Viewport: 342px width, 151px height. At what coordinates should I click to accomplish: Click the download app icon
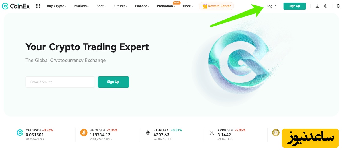(x=317, y=6)
